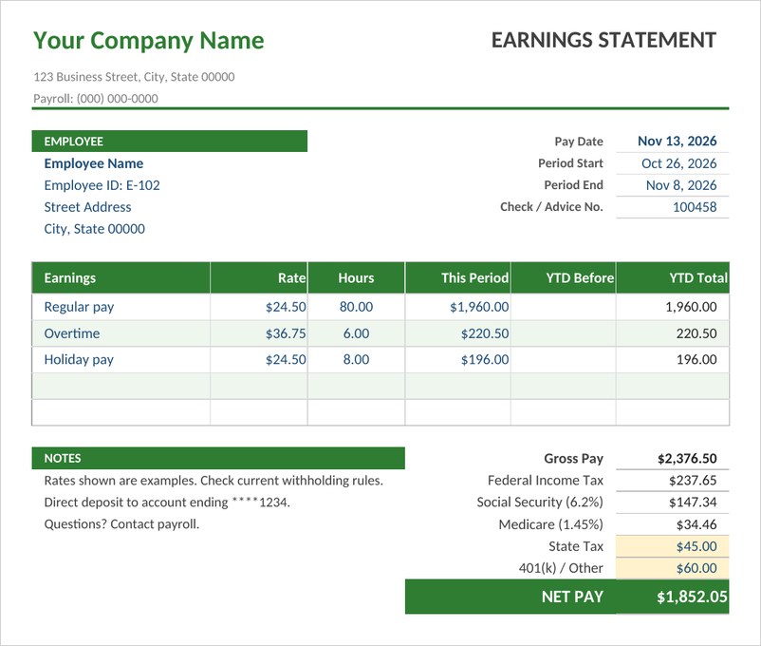Select the employee 'Street Address' line
Viewport: 761px width, 646px height.
coord(87,207)
